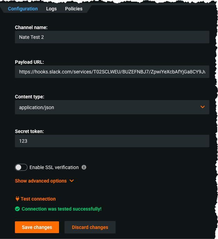
Task: Click the Secret token input field
Action: [112, 141]
